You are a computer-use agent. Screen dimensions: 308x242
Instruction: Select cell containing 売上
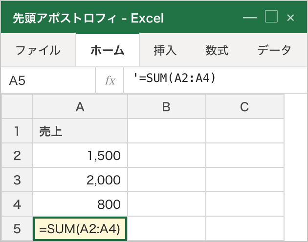(80, 131)
